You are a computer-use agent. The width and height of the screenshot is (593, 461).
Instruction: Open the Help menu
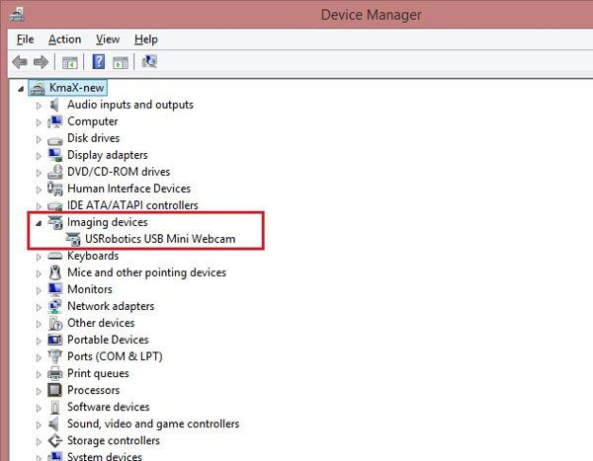click(x=146, y=39)
